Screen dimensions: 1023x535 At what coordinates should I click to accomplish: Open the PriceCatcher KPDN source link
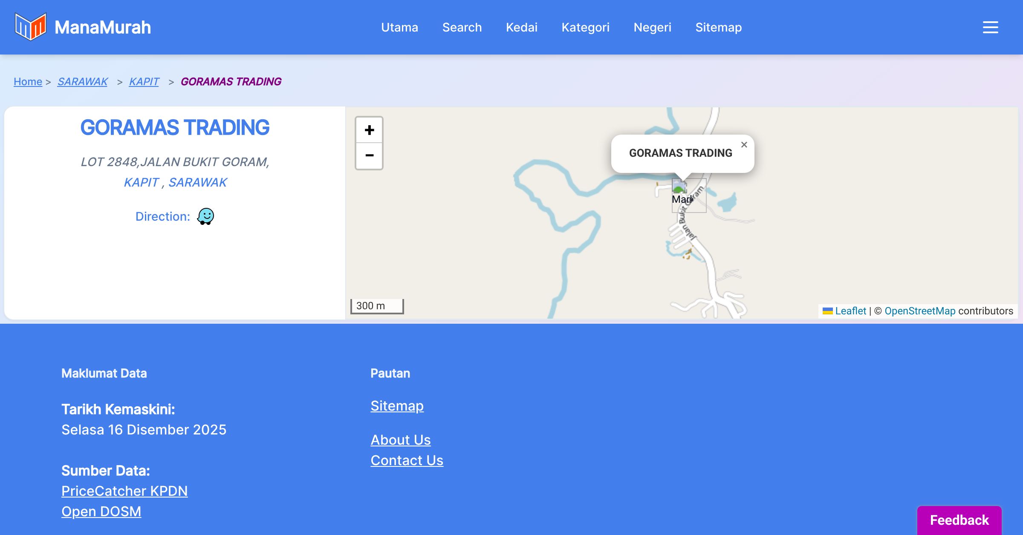pyautogui.click(x=124, y=491)
